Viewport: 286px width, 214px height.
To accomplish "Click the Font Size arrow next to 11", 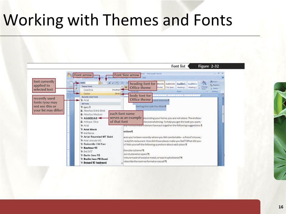I will (106, 83).
